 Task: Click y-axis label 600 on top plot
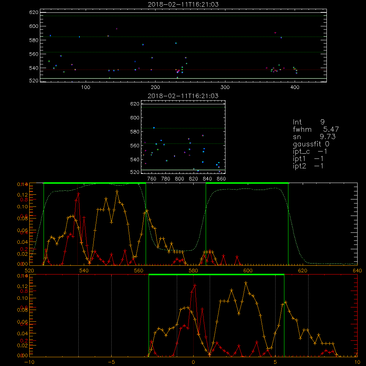[34, 26]
